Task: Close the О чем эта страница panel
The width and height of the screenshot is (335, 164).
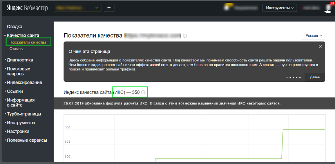Action: [x=321, y=46]
